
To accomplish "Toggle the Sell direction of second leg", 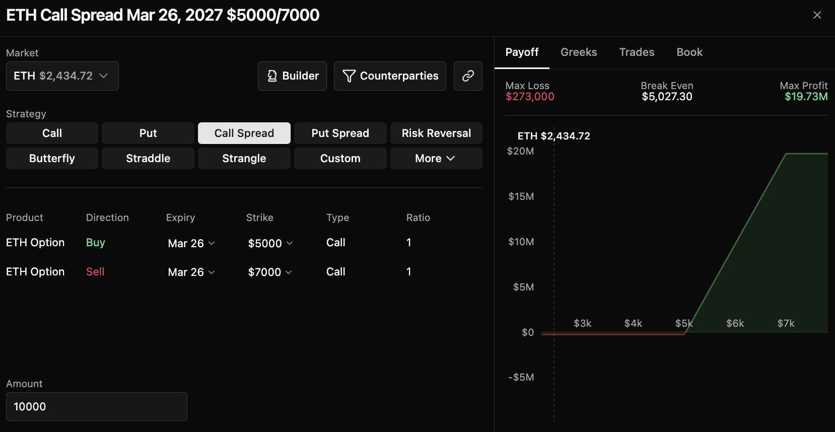I will 95,272.
